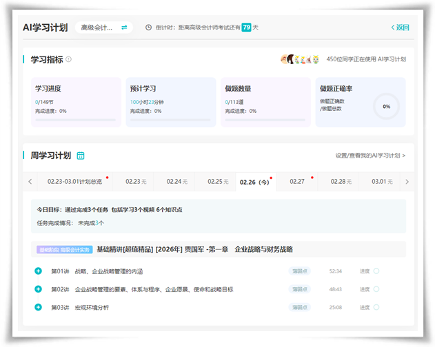Toggle progress circle for 第03讲
Screen dimensions: 435x347
point(376,307)
